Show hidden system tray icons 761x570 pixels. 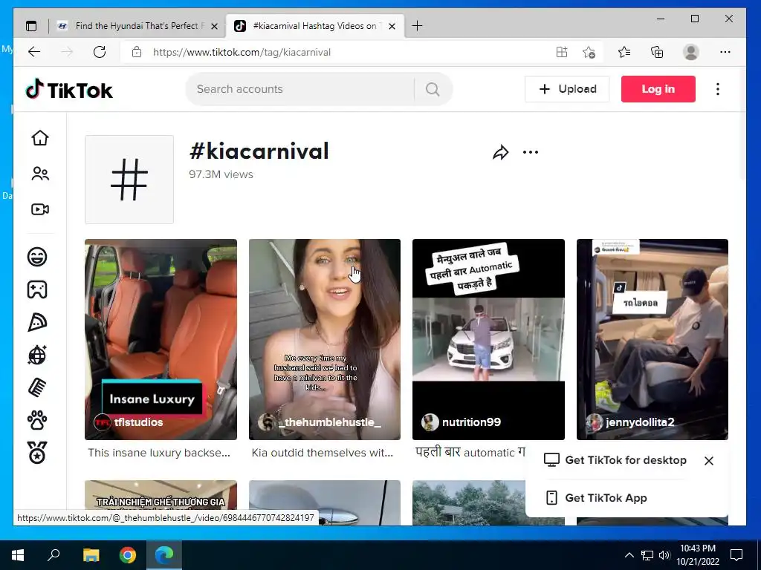pyautogui.click(x=629, y=555)
